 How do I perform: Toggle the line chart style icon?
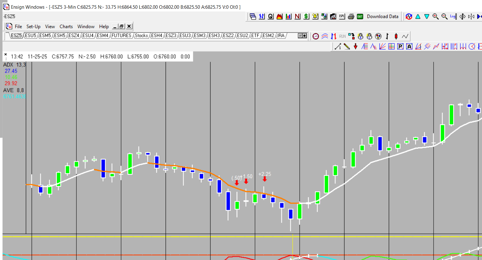click(405, 36)
